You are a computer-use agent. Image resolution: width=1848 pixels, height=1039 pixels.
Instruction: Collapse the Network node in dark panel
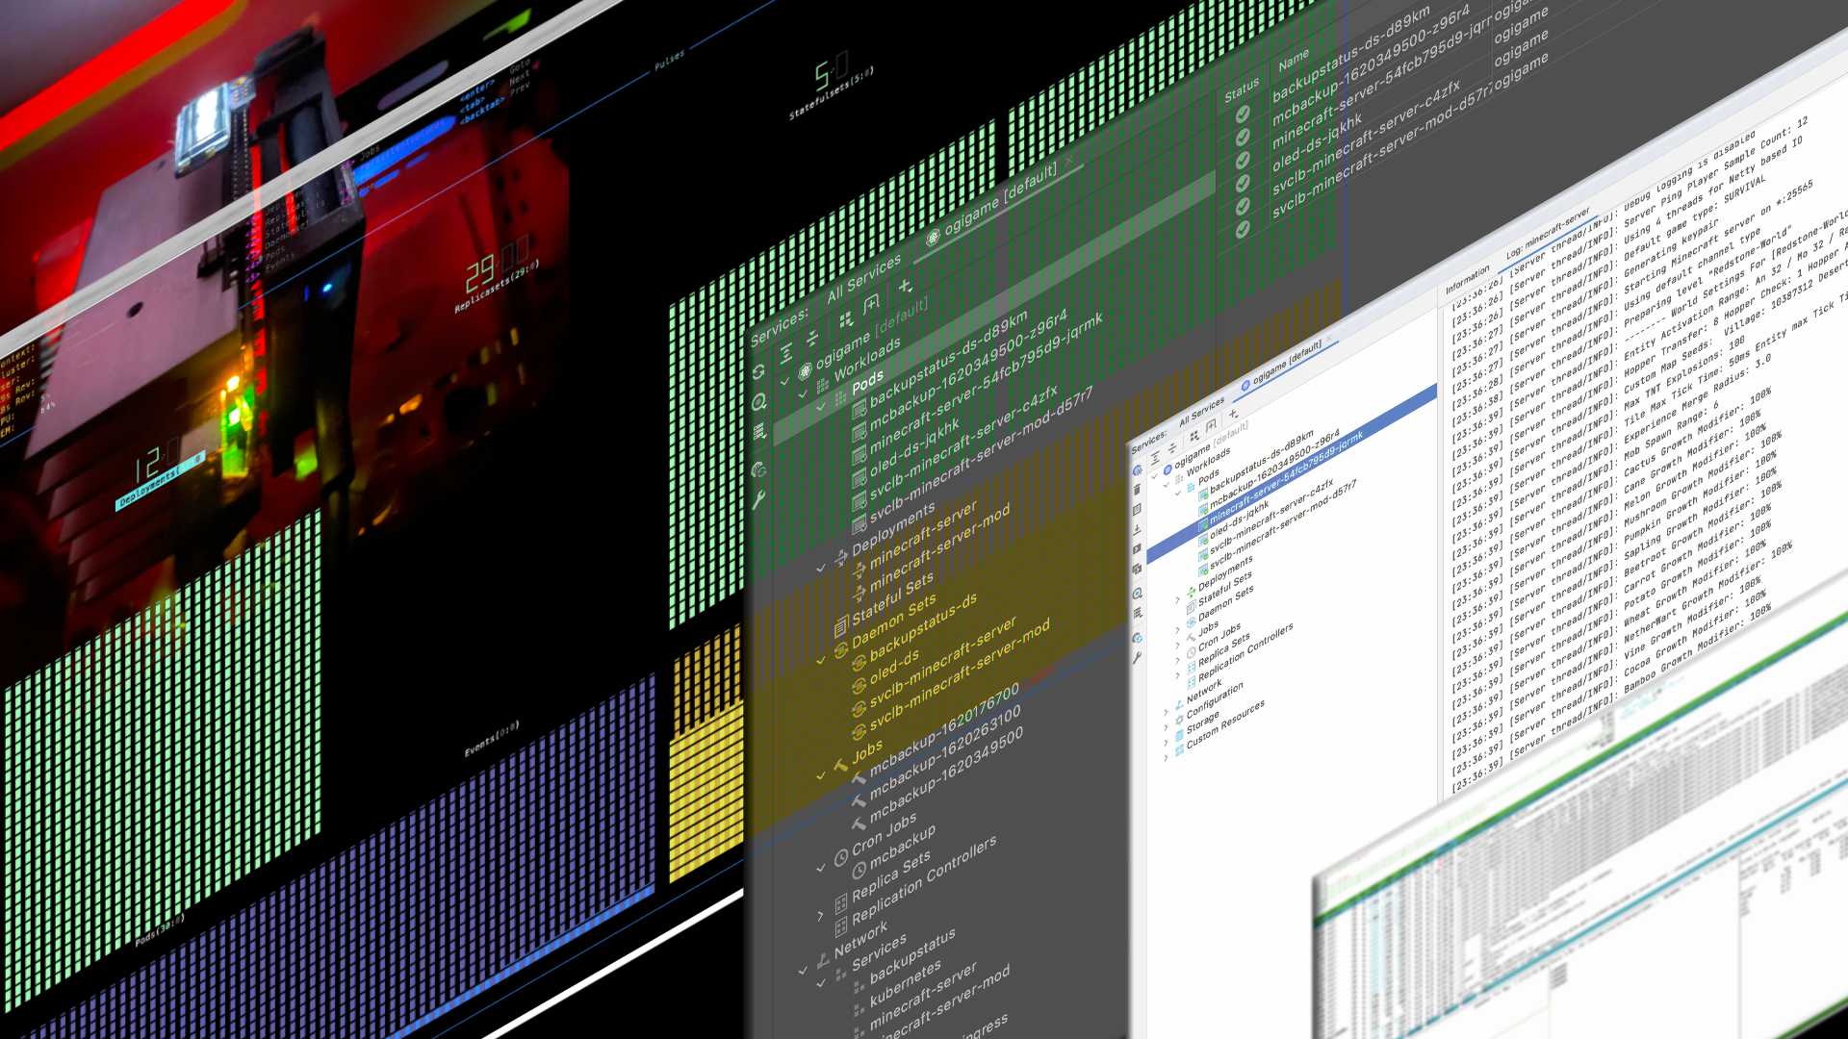tap(803, 971)
